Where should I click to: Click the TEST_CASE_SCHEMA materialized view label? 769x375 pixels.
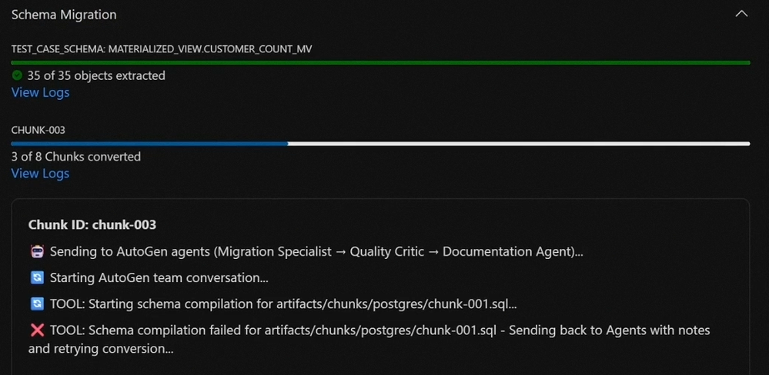point(162,49)
